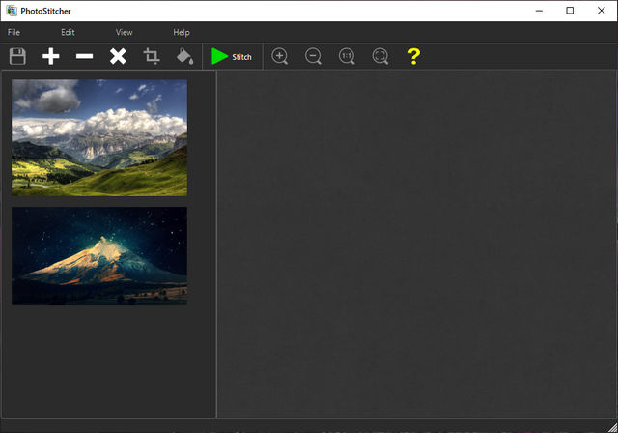Select the green mountain valley thumbnail
Viewport: 618px width, 433px height.
(x=99, y=137)
